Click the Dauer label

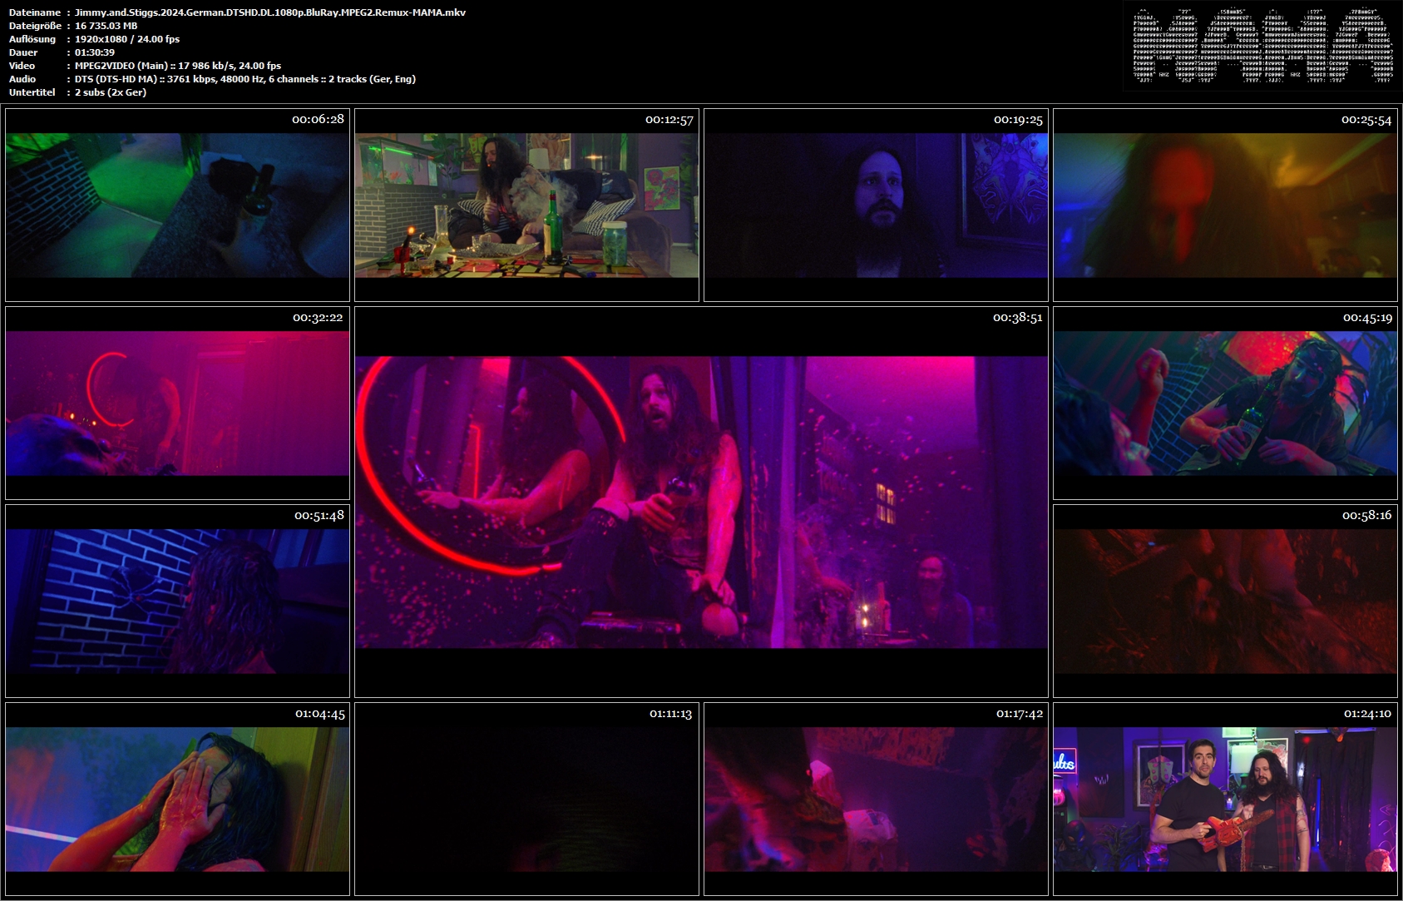tap(23, 52)
